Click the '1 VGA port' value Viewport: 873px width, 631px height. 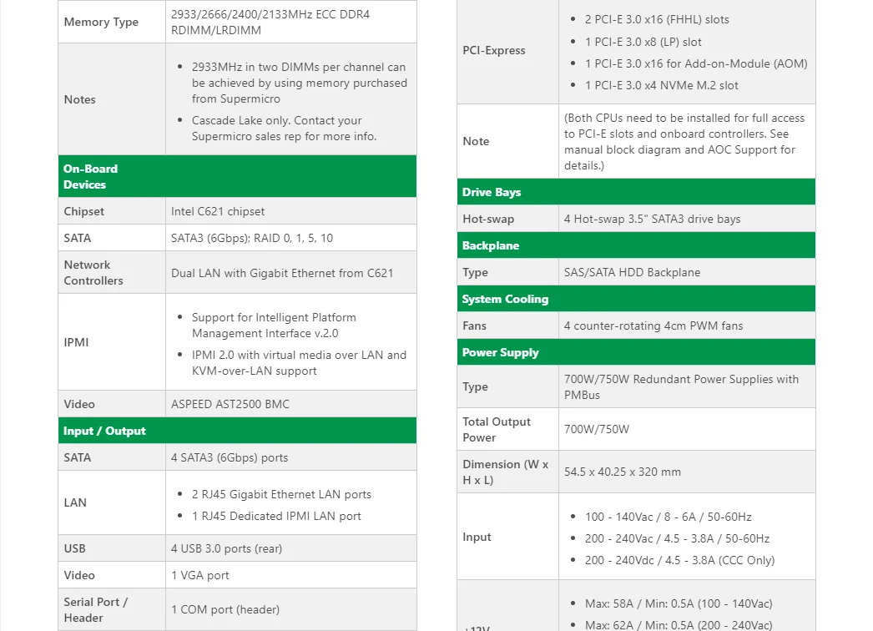(199, 575)
